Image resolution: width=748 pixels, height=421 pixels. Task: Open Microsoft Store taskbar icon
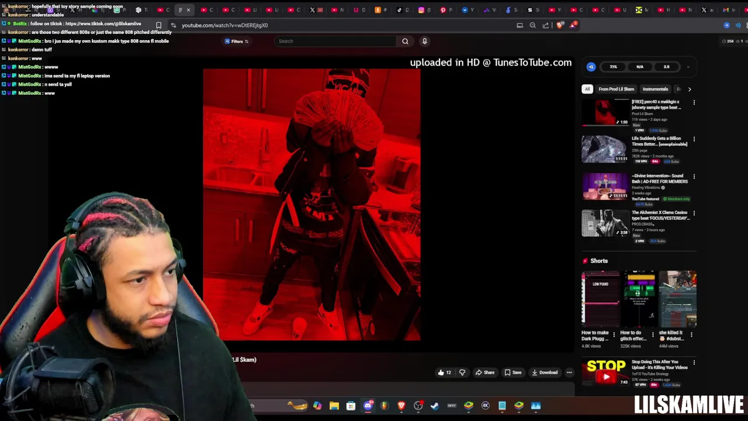pyautogui.click(x=351, y=406)
